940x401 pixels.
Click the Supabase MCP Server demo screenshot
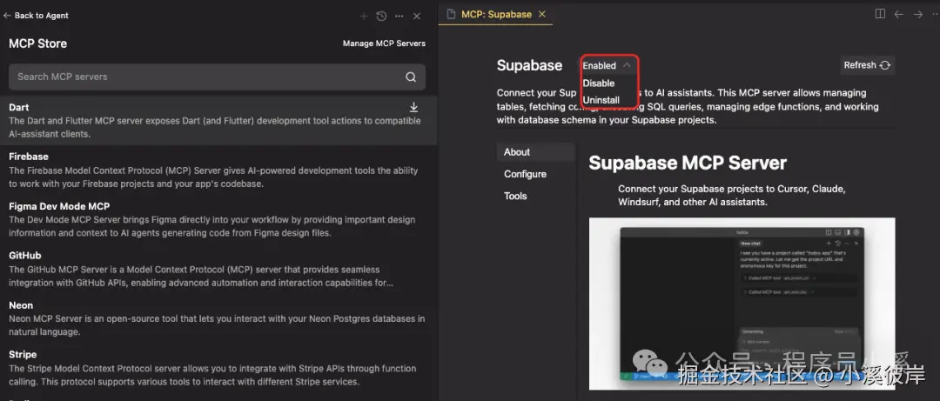[742, 304]
